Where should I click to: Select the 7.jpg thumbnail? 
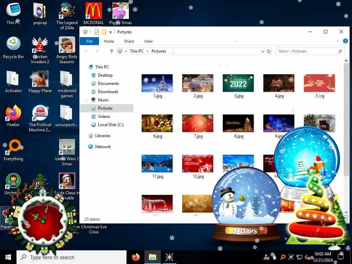(198, 123)
